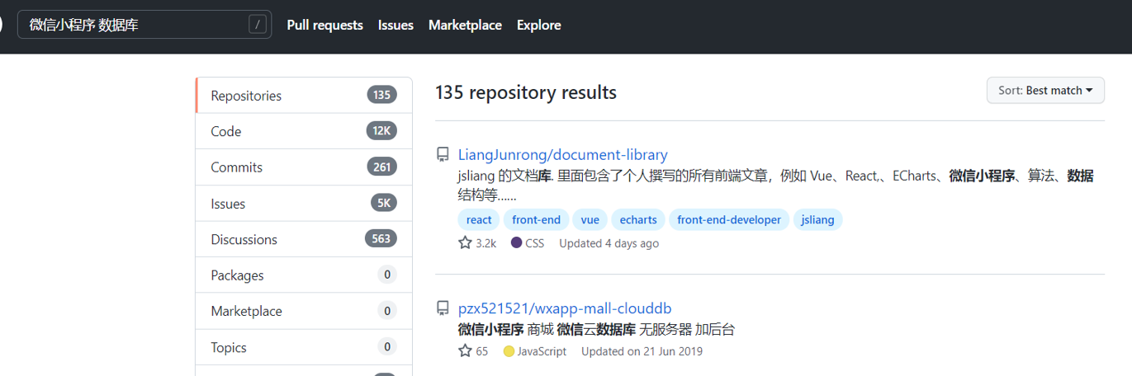
Task: Select Discussions filter in sidebar
Action: pyautogui.click(x=304, y=239)
